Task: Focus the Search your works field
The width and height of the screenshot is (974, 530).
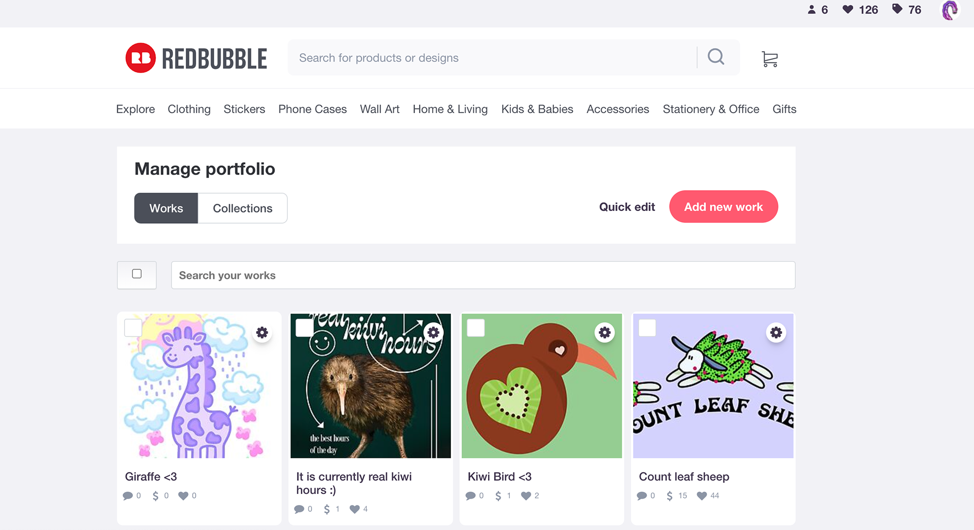Action: coord(483,275)
